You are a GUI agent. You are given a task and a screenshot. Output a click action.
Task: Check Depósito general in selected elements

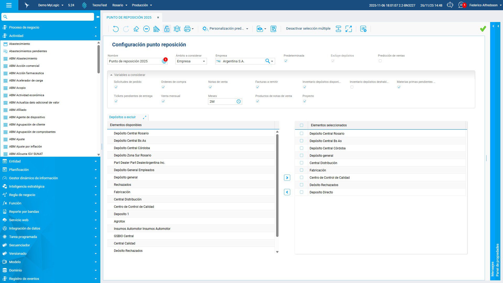click(x=302, y=155)
